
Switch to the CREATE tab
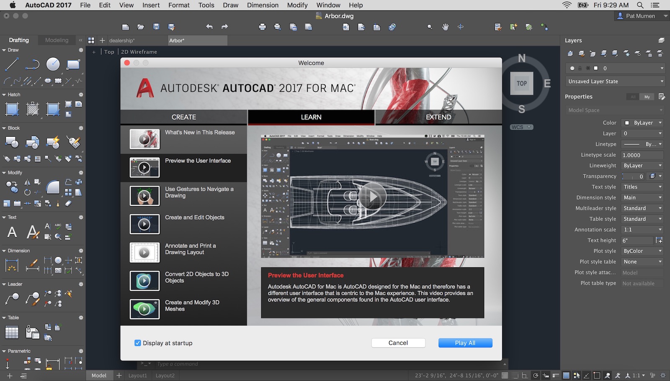pyautogui.click(x=184, y=117)
